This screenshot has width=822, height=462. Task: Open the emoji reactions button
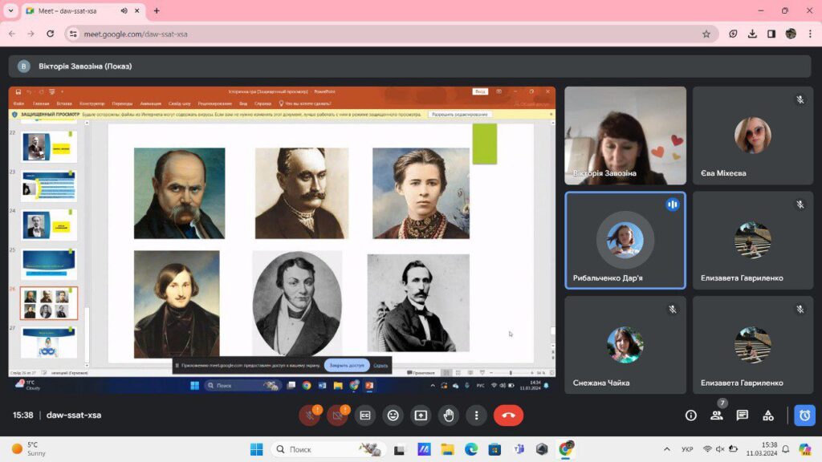(393, 415)
